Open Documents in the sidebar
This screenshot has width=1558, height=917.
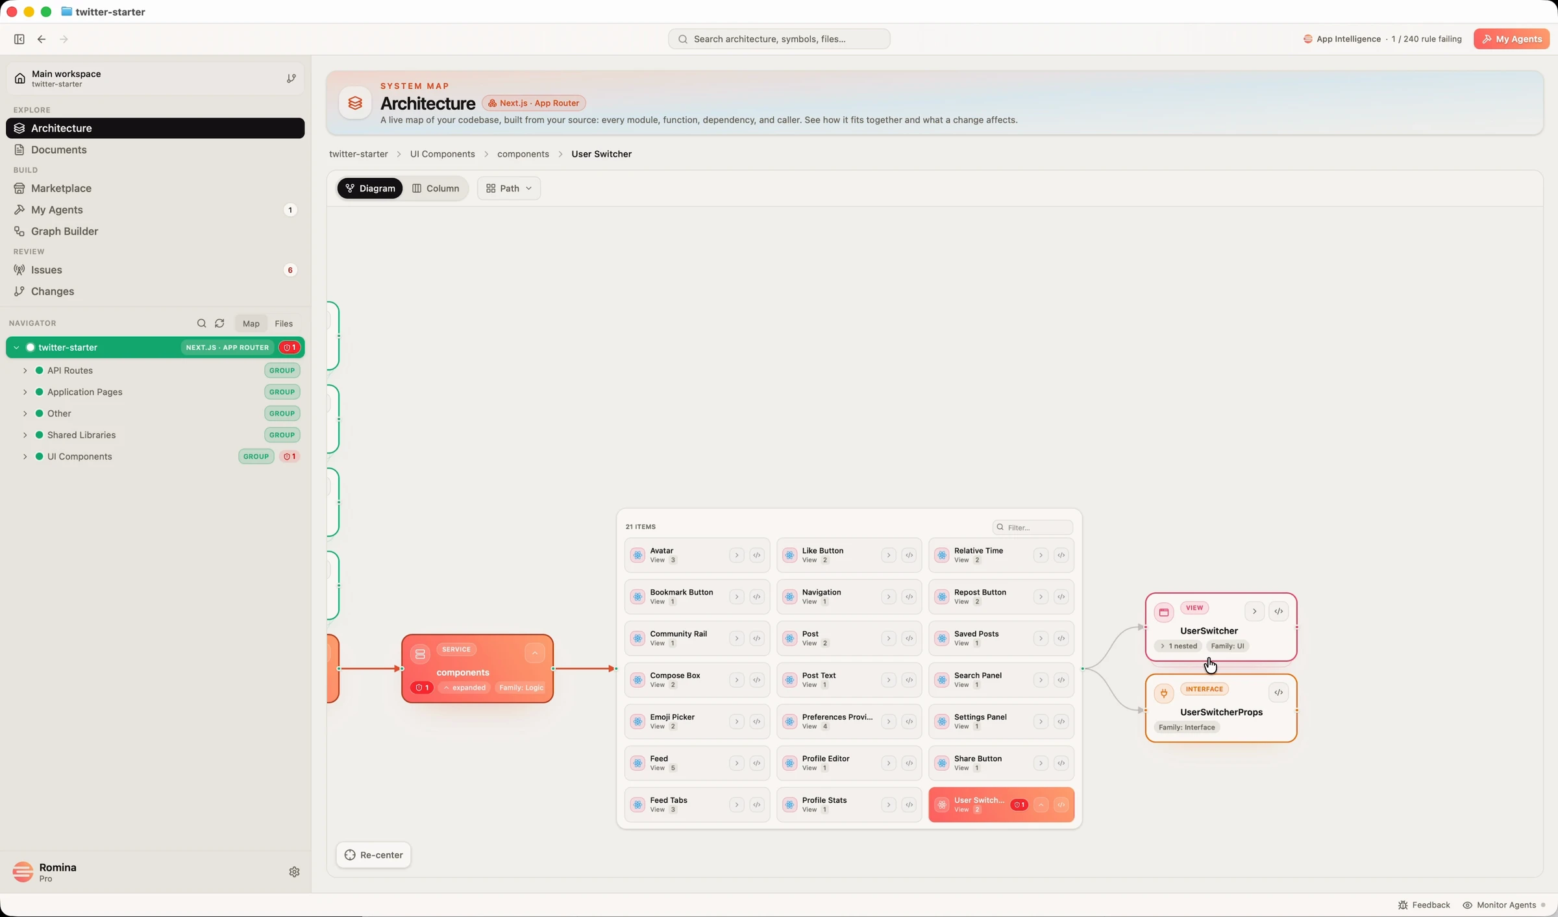(x=155, y=150)
